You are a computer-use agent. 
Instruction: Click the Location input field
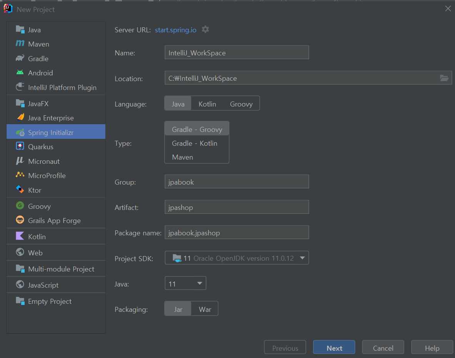pyautogui.click(x=308, y=78)
